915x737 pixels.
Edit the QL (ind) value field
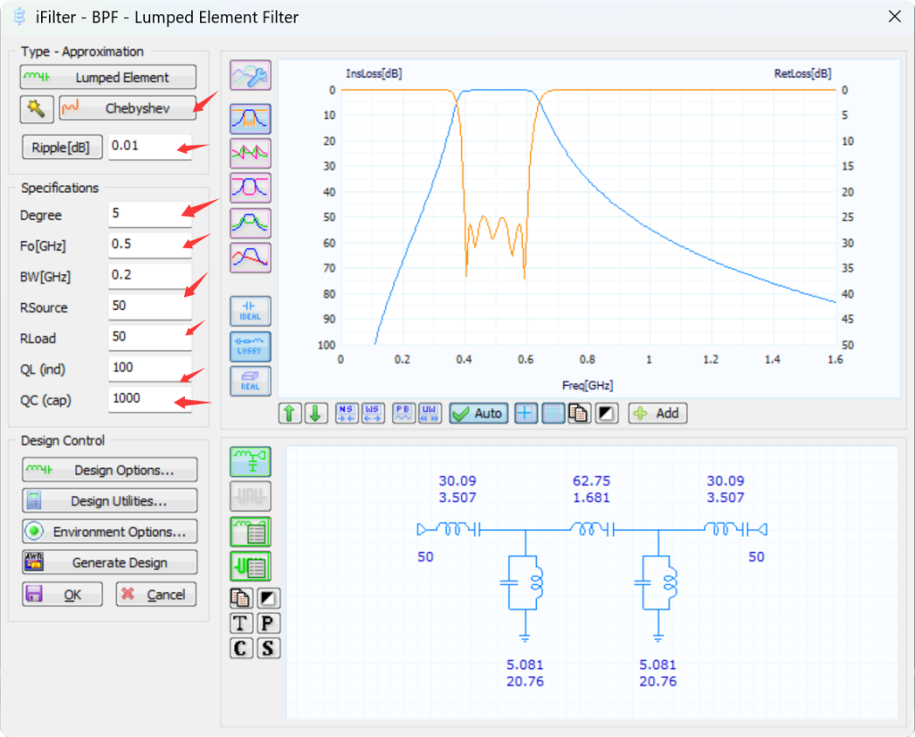[150, 368]
